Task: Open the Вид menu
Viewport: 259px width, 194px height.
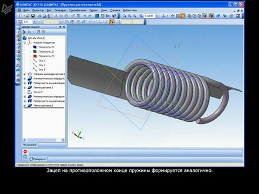Action: 49,10
